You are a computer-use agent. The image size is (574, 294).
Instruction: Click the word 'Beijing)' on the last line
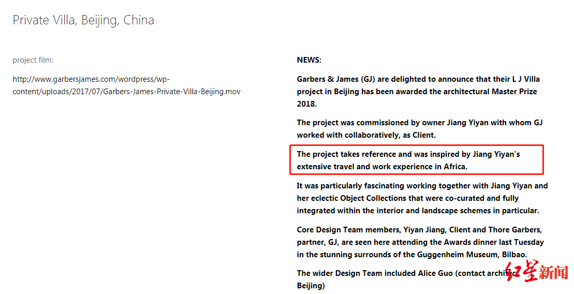[x=311, y=286]
